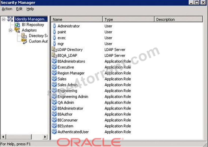Click the Executive role icon
Viewport: 208px width, 147px height.
pos(54,67)
